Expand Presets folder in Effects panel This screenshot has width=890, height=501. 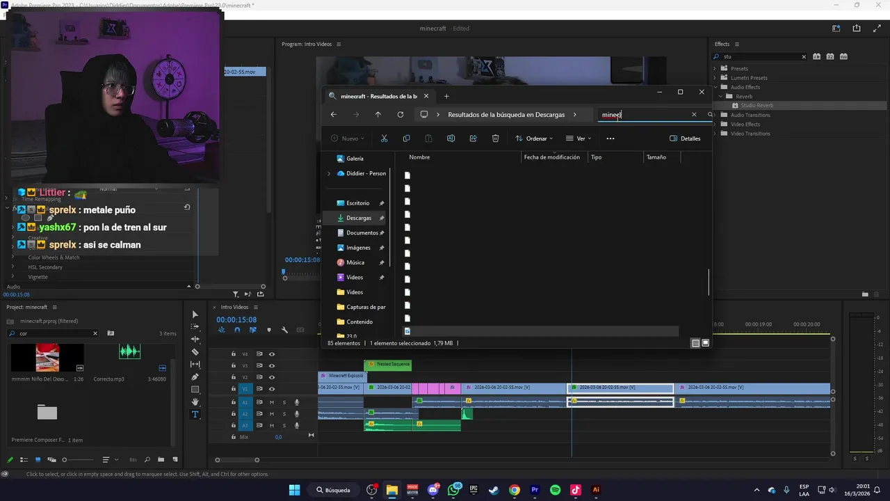coord(715,68)
